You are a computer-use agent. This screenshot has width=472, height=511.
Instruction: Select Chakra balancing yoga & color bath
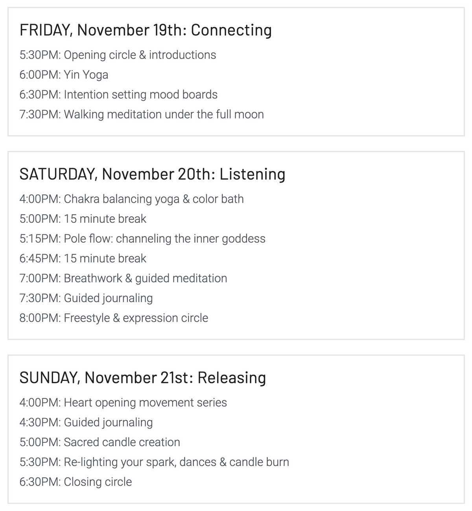tap(131, 199)
